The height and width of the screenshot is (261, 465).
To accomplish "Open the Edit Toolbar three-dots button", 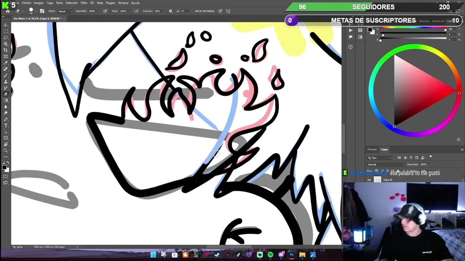I will pyautogui.click(x=6, y=157).
